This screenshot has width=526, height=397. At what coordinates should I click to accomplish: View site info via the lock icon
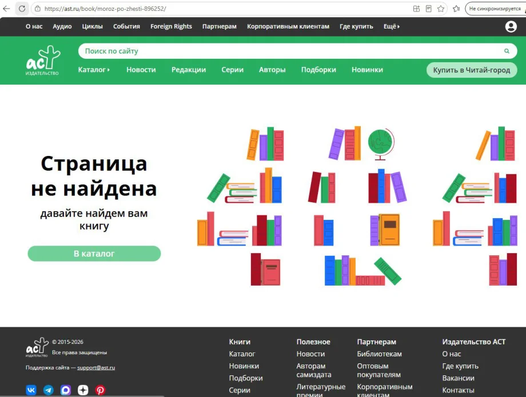coord(38,9)
